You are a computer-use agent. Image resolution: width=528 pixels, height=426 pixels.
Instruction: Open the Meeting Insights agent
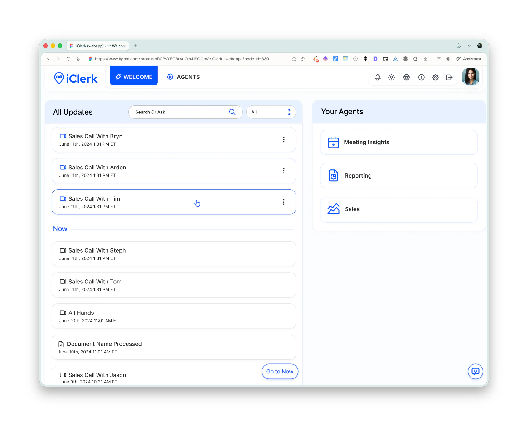pos(399,142)
